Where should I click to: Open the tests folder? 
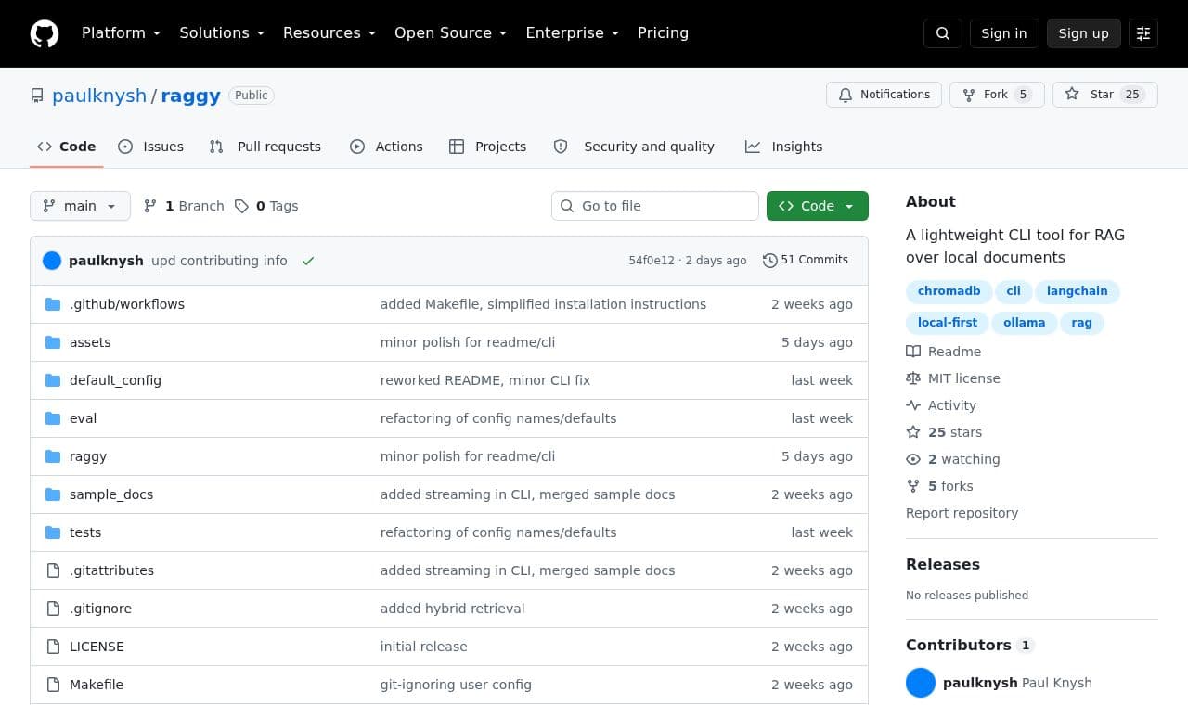tap(85, 532)
